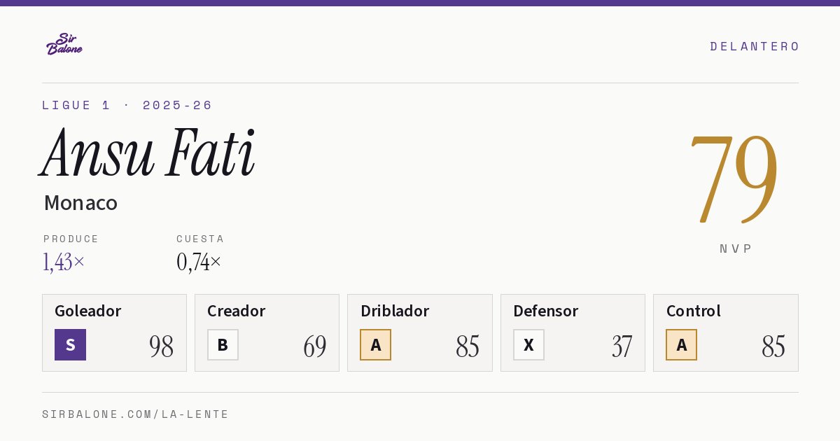Select the X grade badge under Defensor
The width and height of the screenshot is (840, 441).
click(528, 344)
